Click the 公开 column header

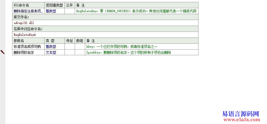[x=70, y=5]
